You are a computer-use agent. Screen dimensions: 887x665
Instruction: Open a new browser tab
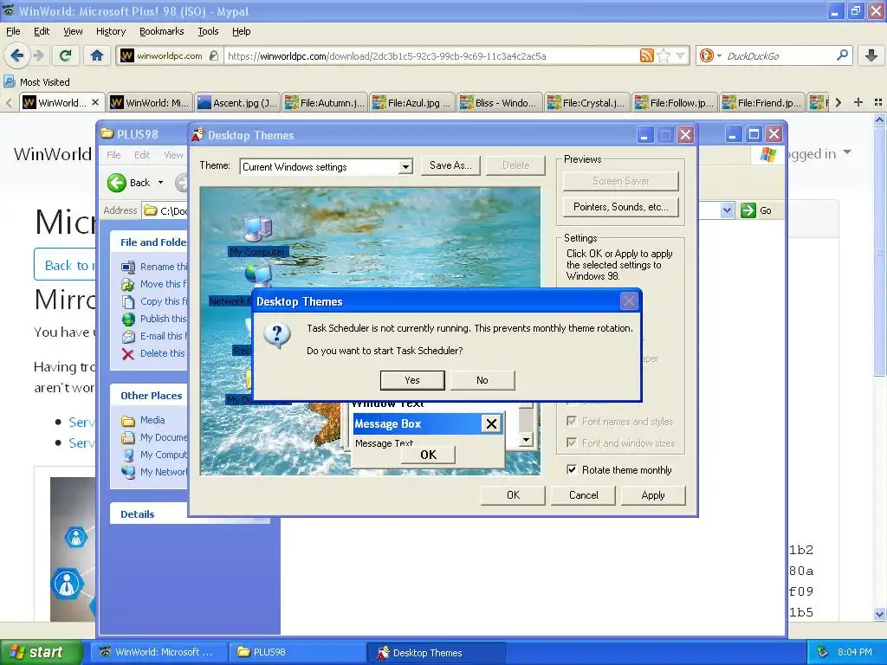858,102
